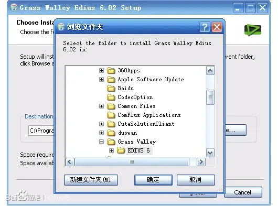Minimize the Edius Setup window

(238, 8)
